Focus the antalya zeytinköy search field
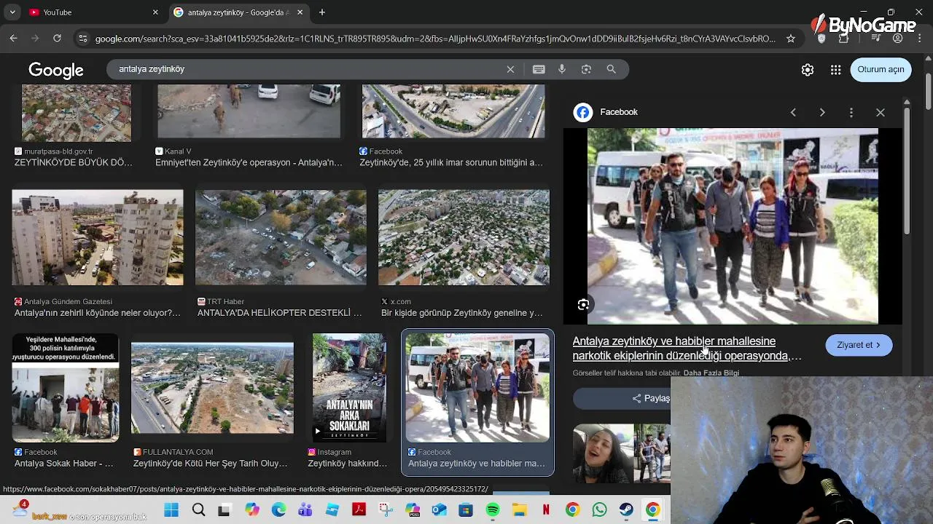Viewport: 933px width, 524px height. [x=306, y=69]
